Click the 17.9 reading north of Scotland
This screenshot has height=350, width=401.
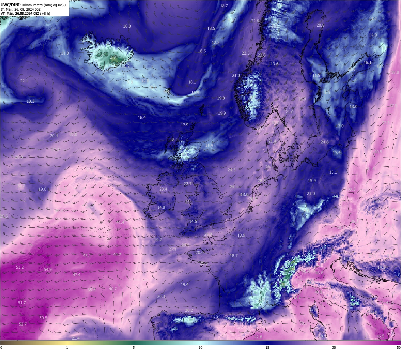(x=185, y=125)
